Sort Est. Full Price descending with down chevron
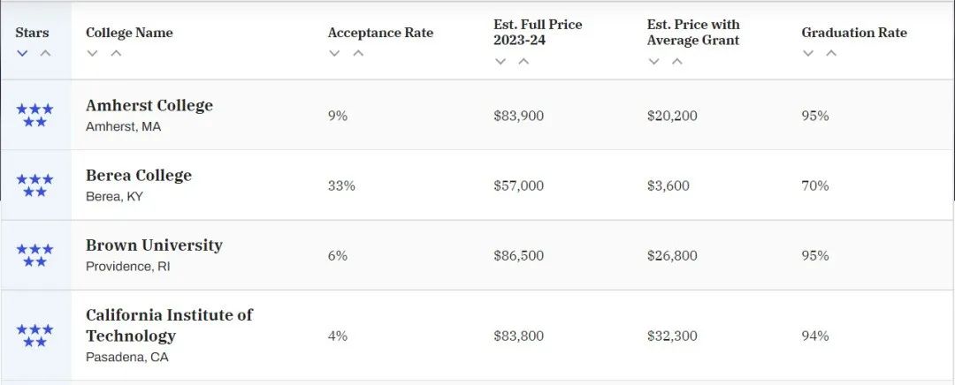Viewport: 955px width, 385px height. (x=500, y=62)
